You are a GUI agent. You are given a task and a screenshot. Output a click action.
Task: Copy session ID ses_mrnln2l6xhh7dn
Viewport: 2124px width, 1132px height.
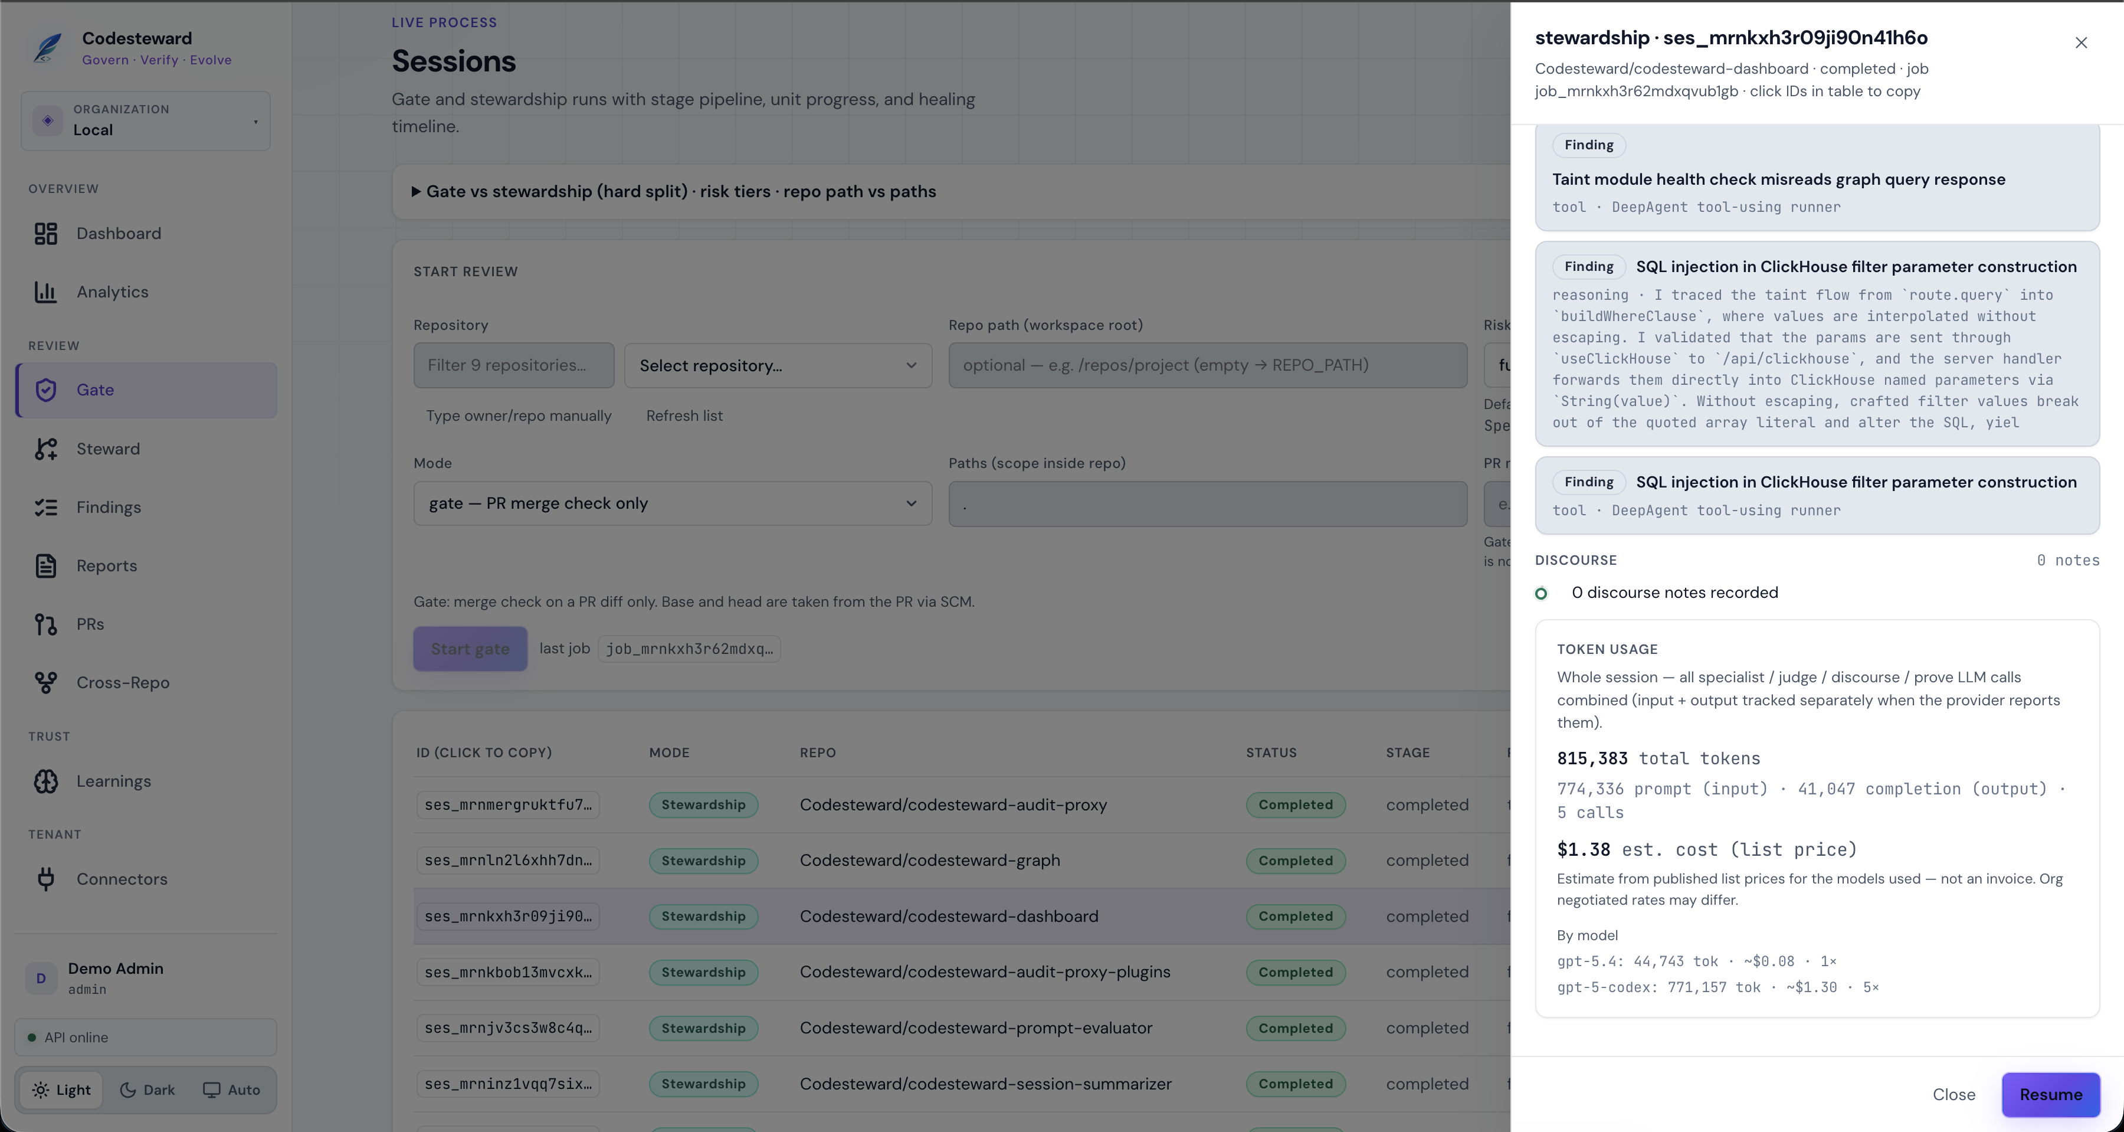[x=508, y=861]
